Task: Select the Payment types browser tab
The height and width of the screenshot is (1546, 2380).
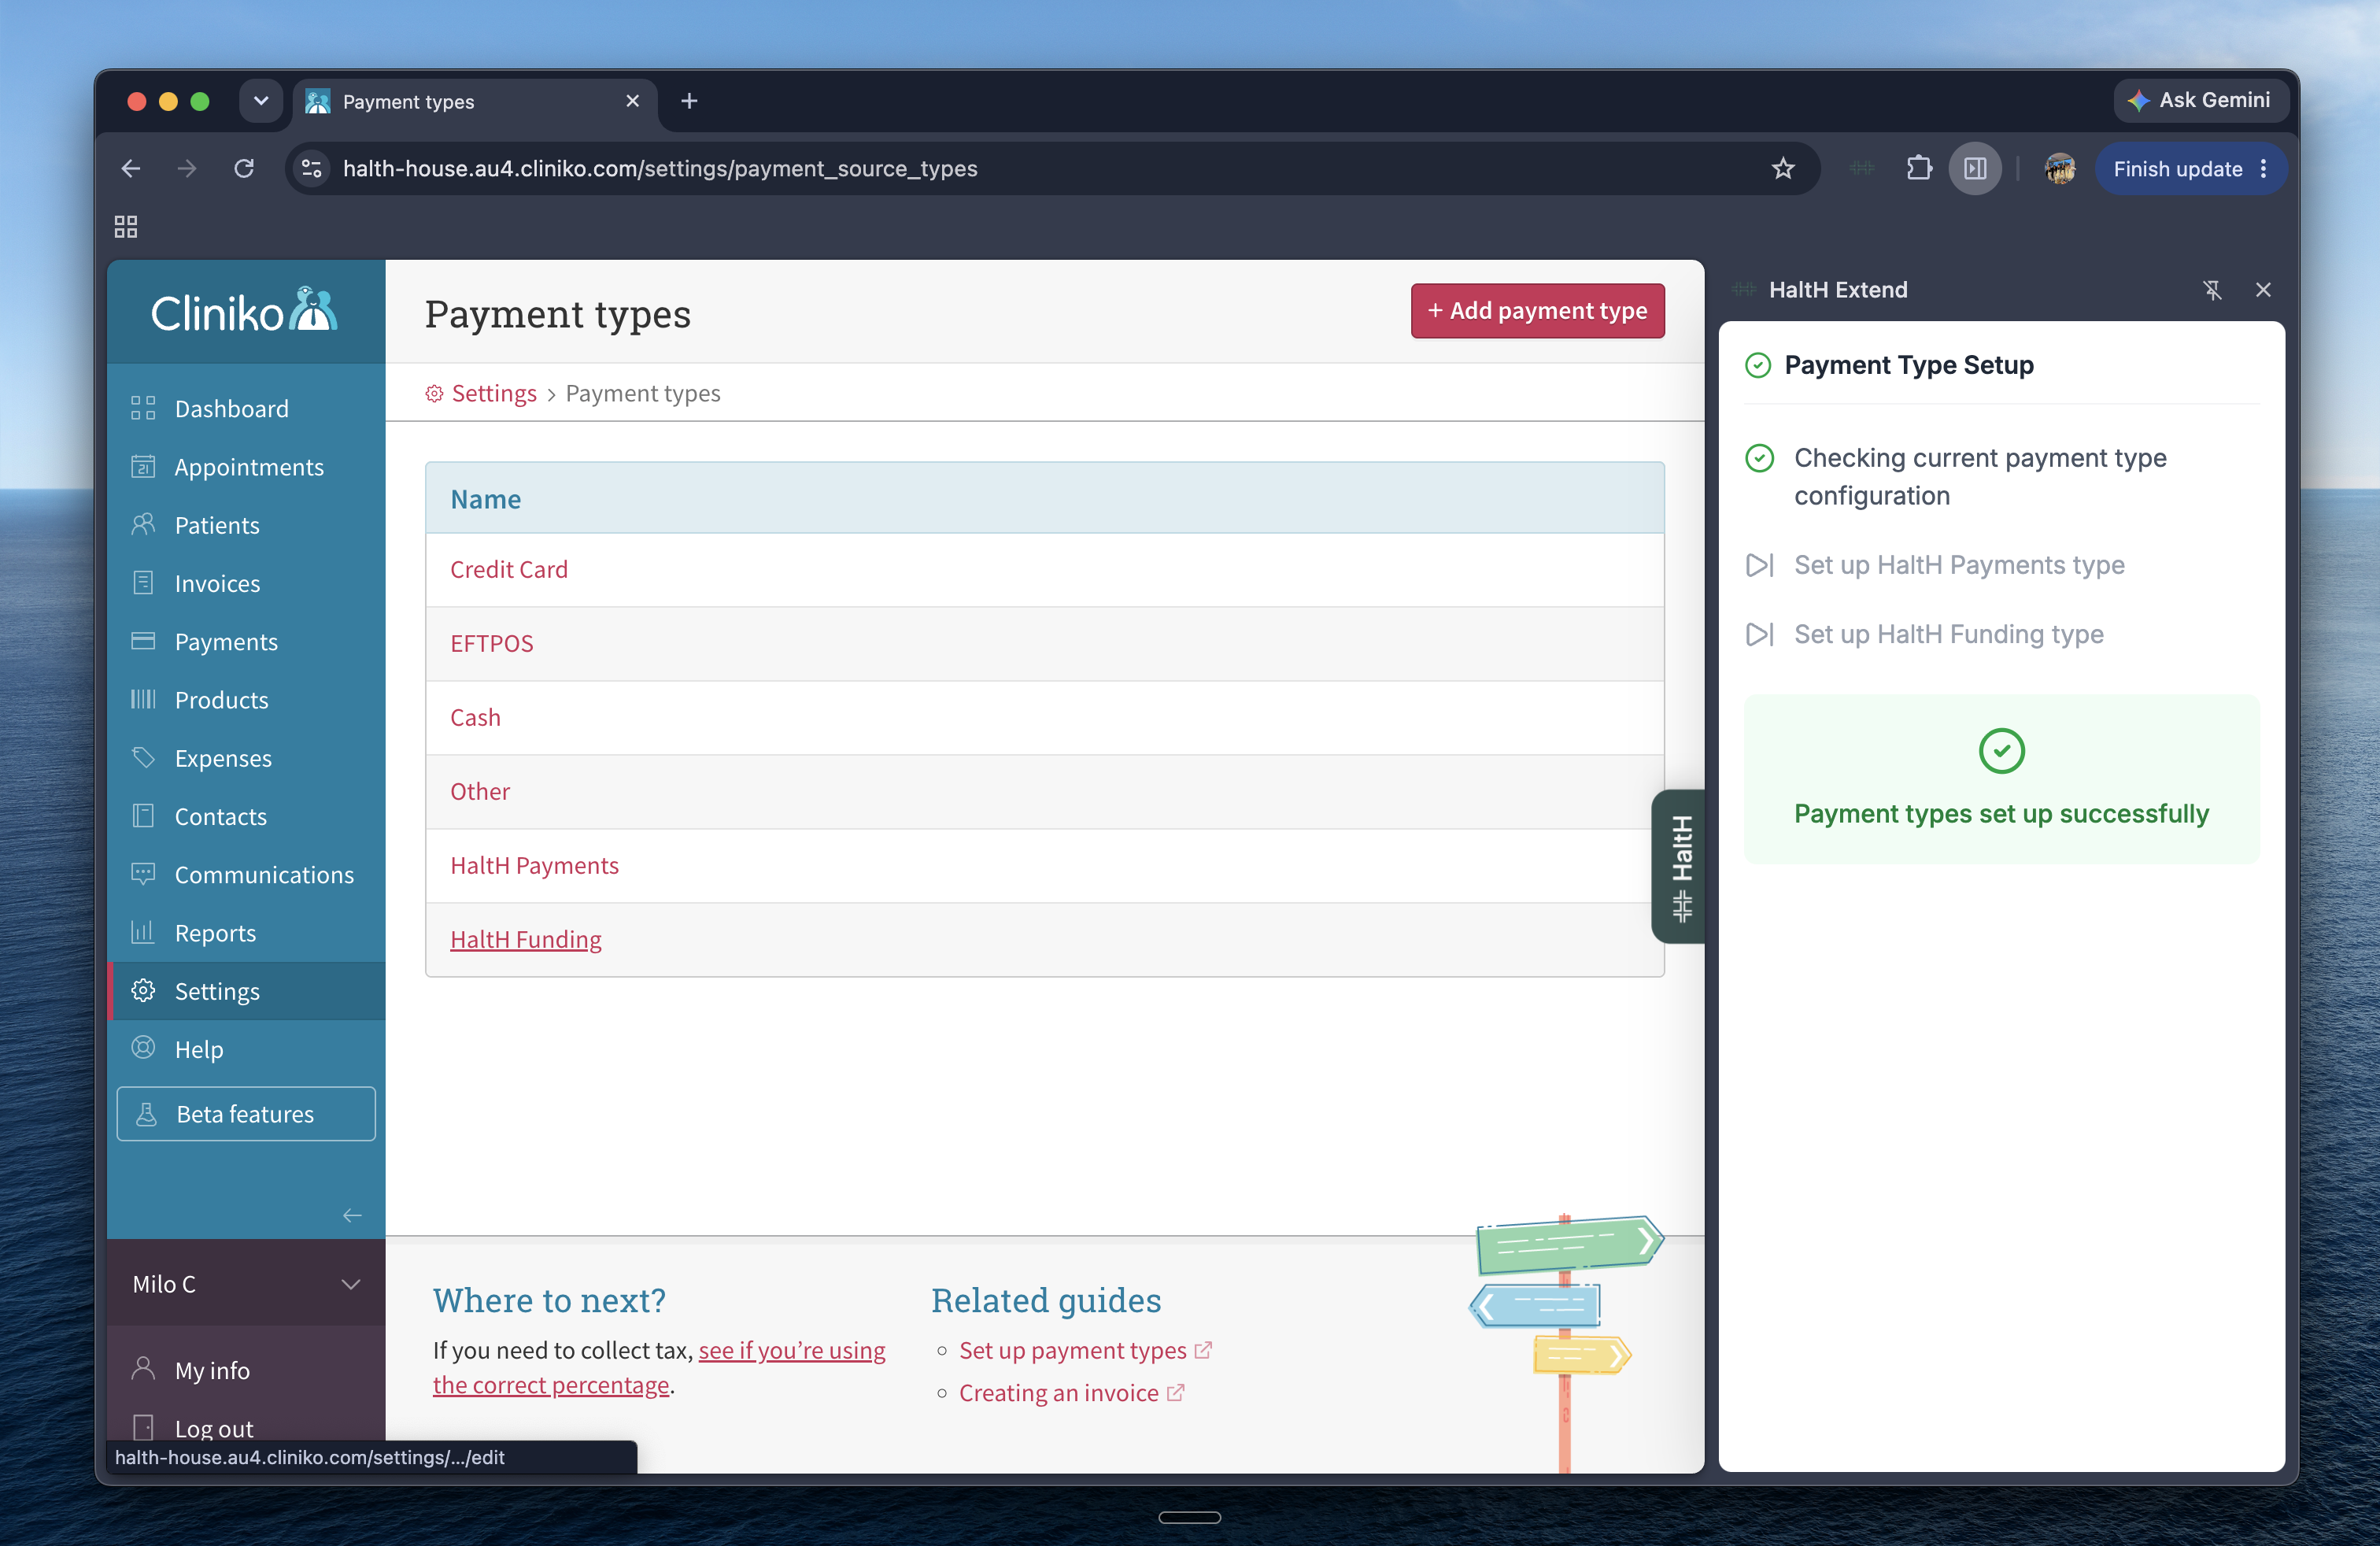Action: 475,101
